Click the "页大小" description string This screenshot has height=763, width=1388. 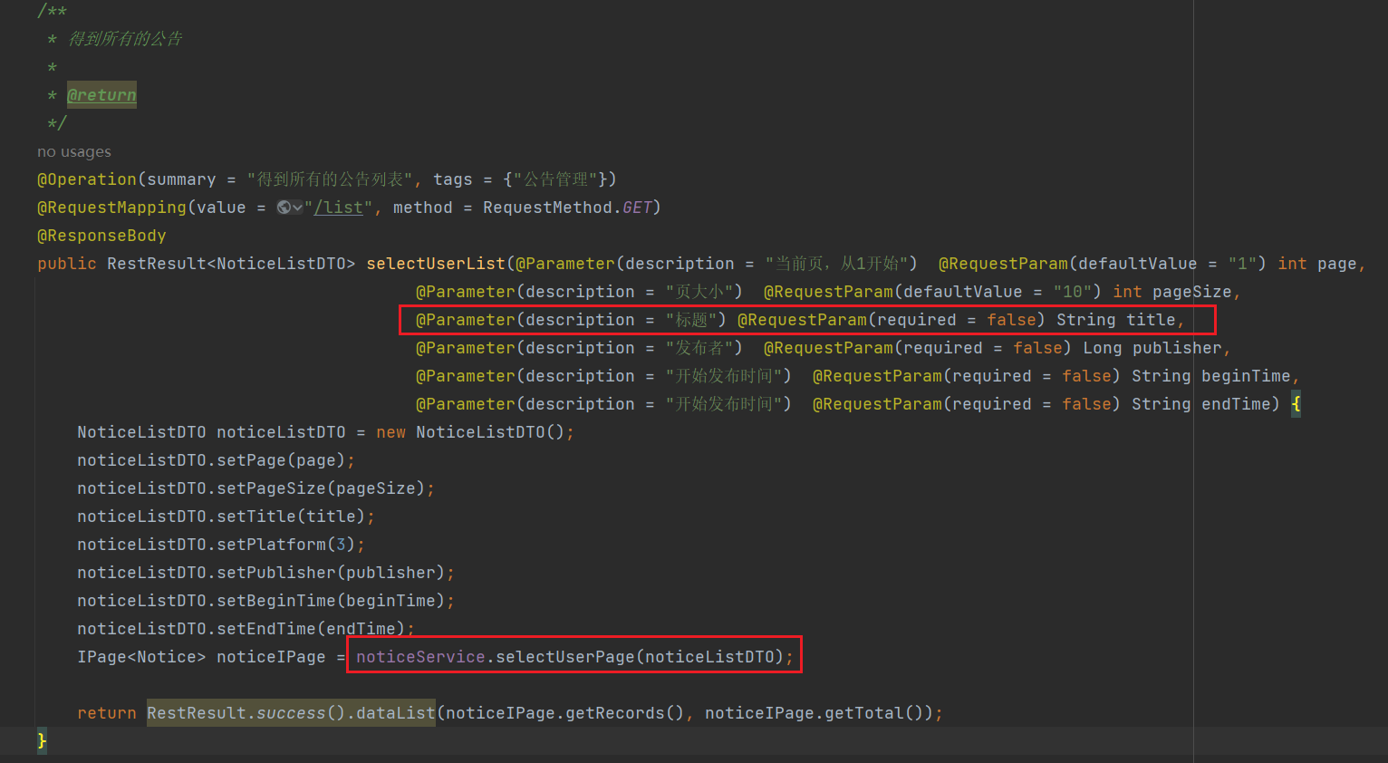point(699,292)
